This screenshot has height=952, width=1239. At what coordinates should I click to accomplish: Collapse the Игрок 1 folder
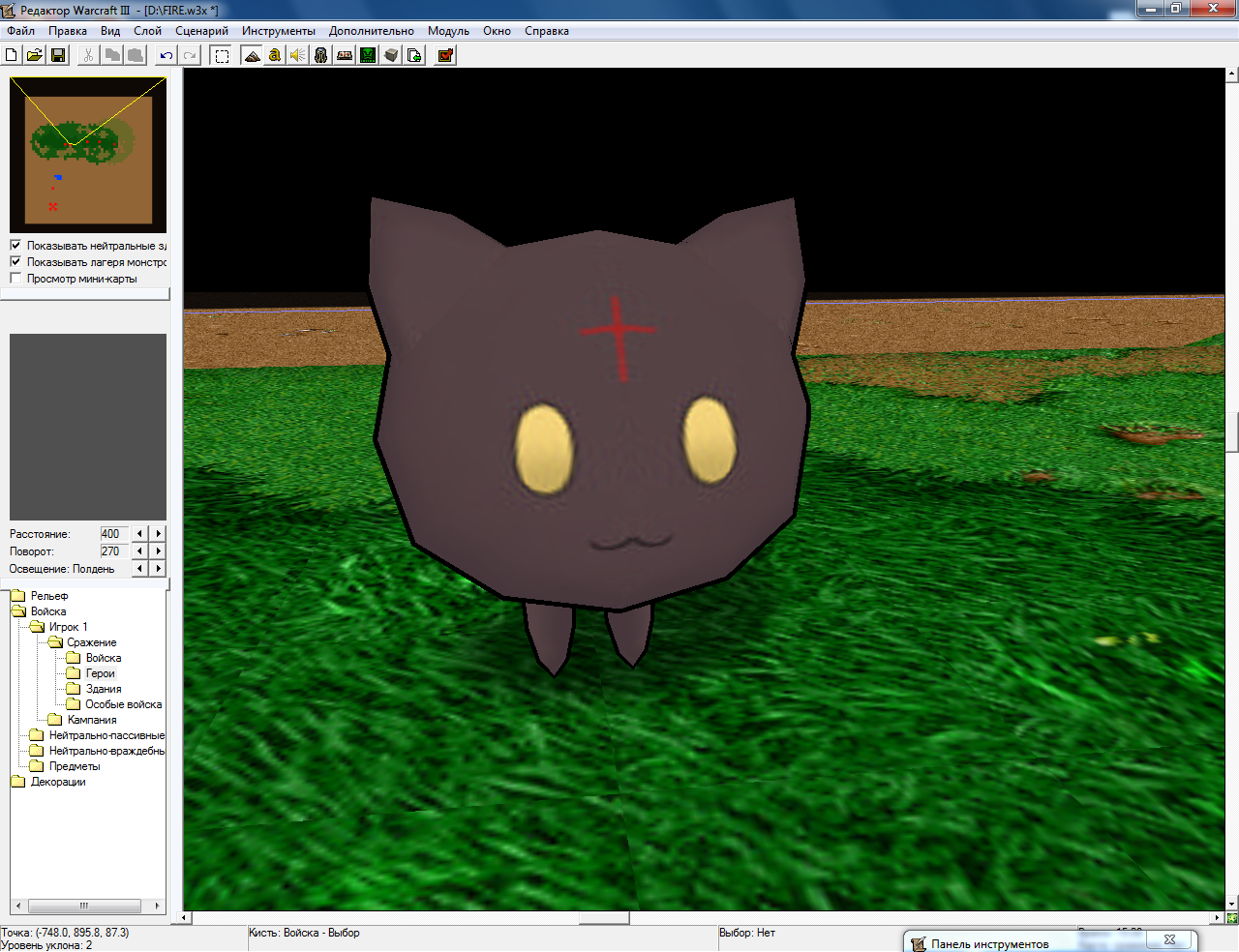coord(37,627)
